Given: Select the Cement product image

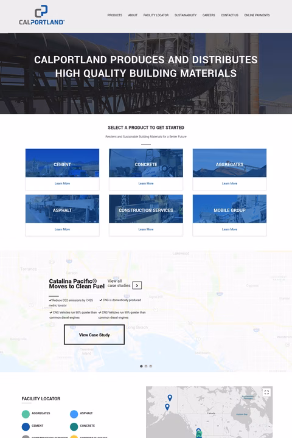Looking at the screenshot, I should tap(62, 163).
